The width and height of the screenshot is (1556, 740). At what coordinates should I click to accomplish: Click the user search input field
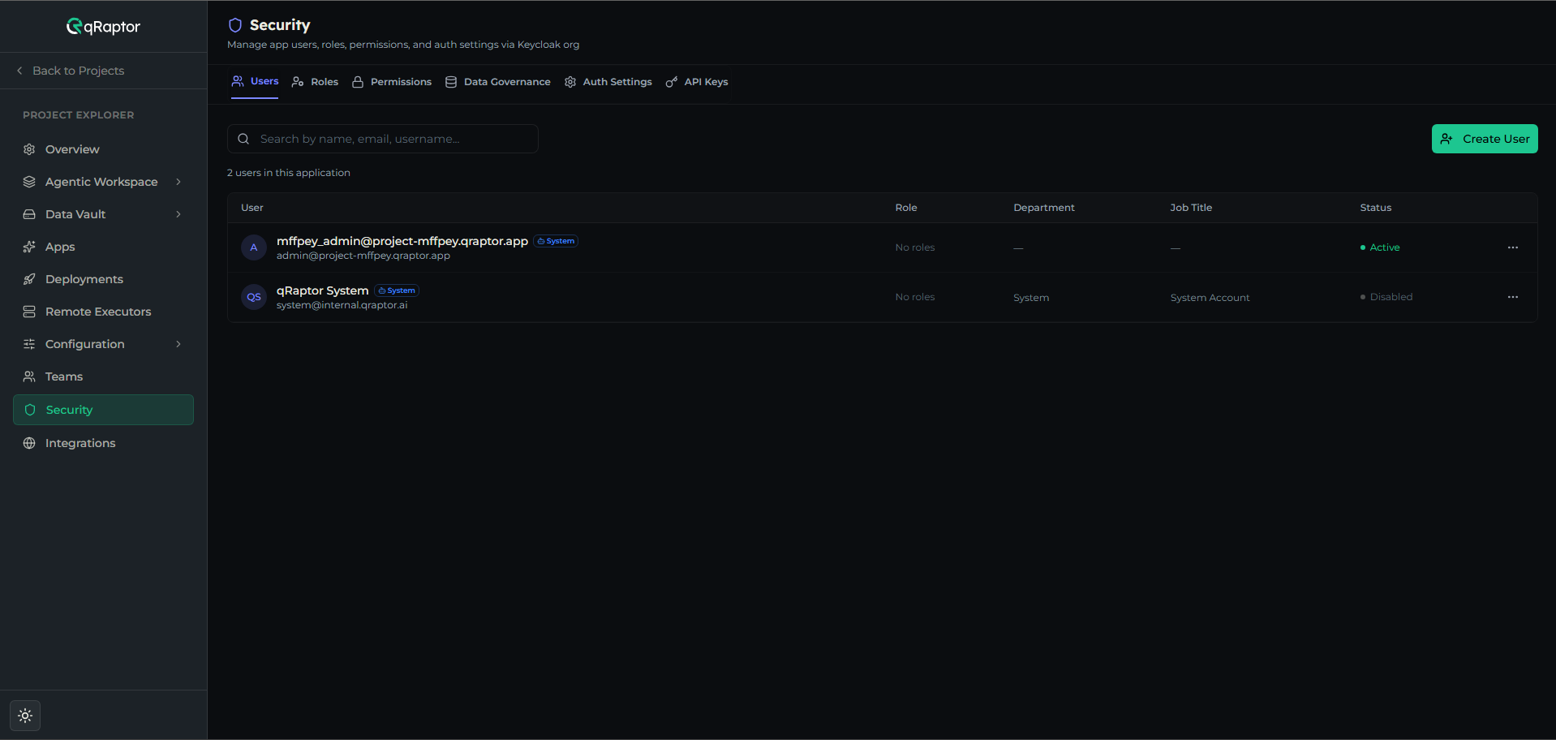(x=383, y=139)
